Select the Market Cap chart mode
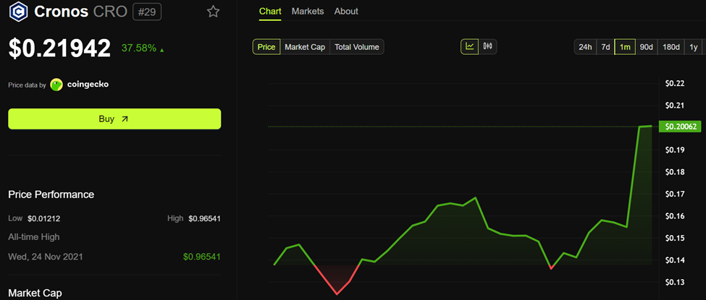The image size is (706, 300). point(305,47)
